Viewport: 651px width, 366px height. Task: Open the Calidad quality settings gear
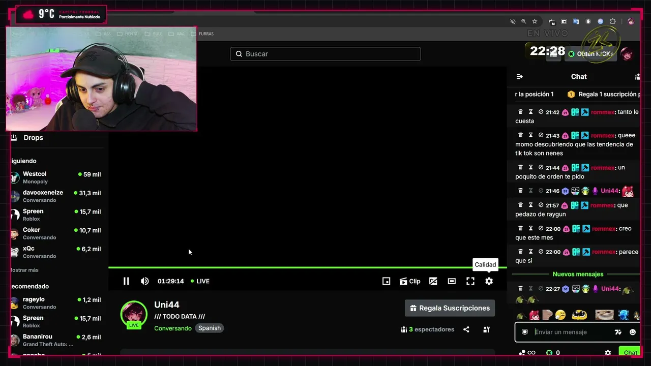pos(489,281)
